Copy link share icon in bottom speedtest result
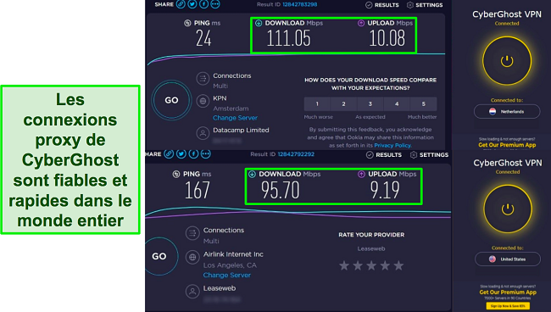The height and width of the screenshot is (312, 551). 169,154
